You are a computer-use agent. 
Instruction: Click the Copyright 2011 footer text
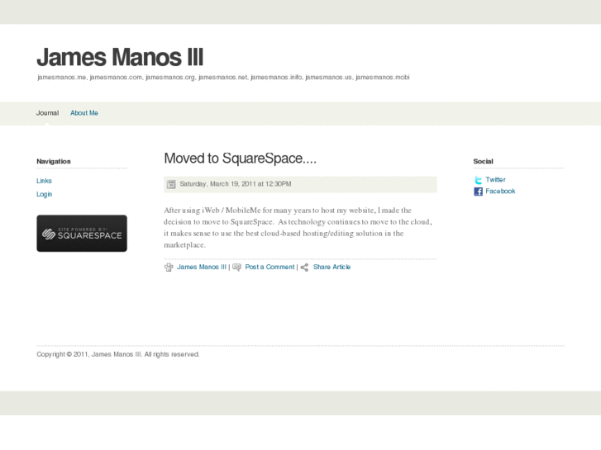click(x=117, y=354)
